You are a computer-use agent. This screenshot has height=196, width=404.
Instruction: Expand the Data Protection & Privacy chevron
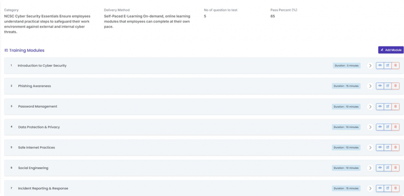pos(370,127)
